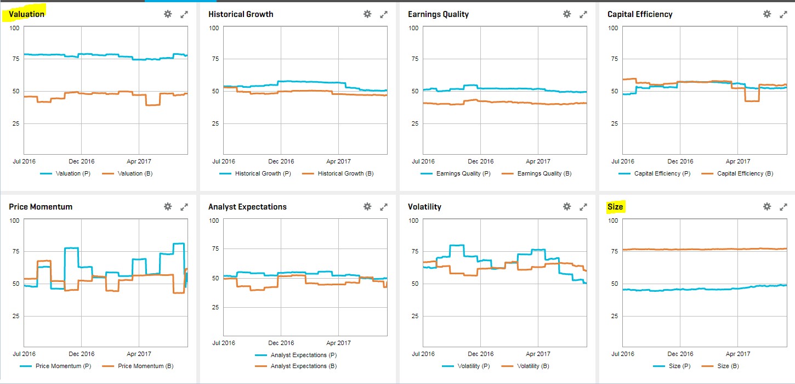This screenshot has width=795, height=384.
Task: Open settings gear for Size chart
Action: (766, 207)
